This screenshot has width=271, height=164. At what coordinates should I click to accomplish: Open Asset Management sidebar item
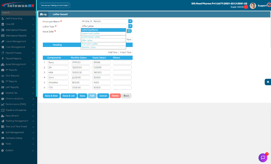click(x=16, y=64)
